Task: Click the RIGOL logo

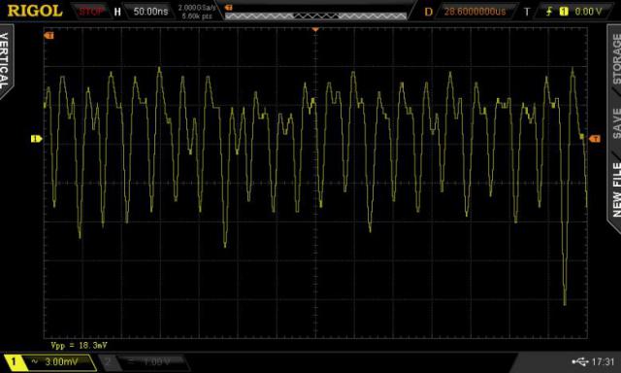Action: 35,11
